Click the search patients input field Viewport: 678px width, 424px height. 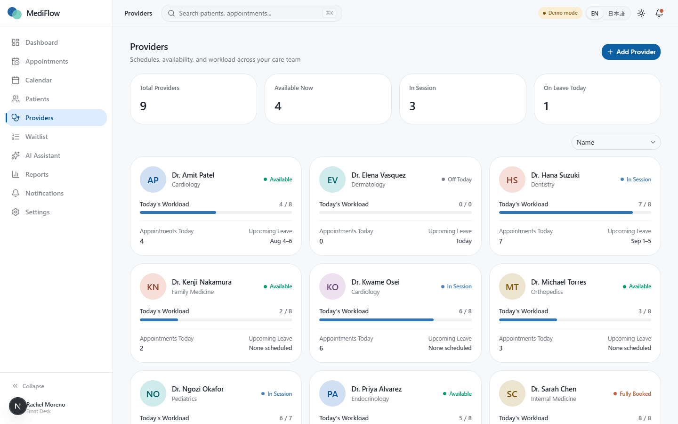pos(252,13)
